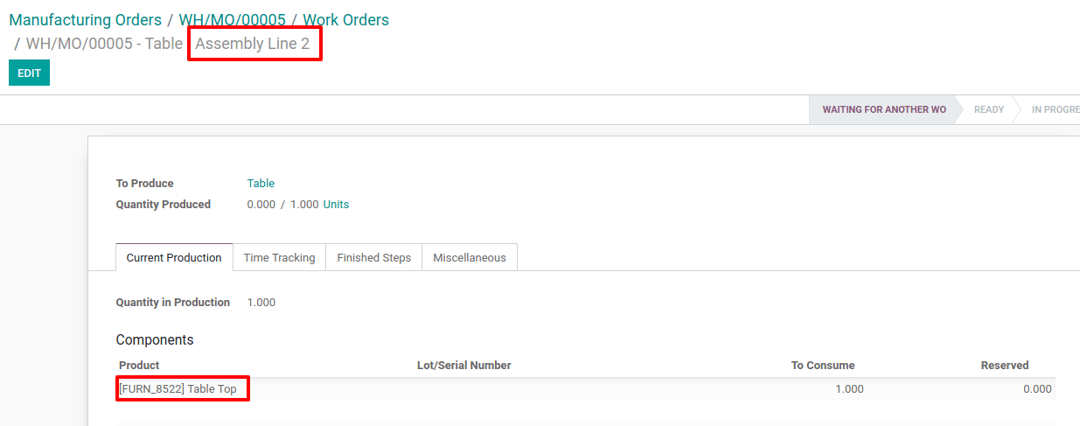1080x426 pixels.
Task: Sort by Reserved column header
Action: click(1004, 366)
